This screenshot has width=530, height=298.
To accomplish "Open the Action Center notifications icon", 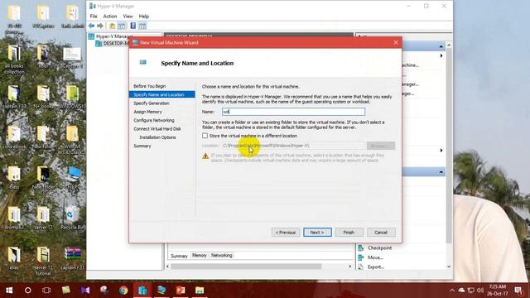I will pos(518,291).
